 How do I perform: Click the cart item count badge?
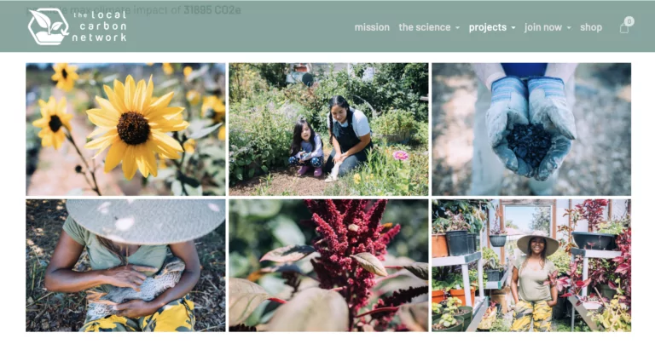pyautogui.click(x=629, y=20)
